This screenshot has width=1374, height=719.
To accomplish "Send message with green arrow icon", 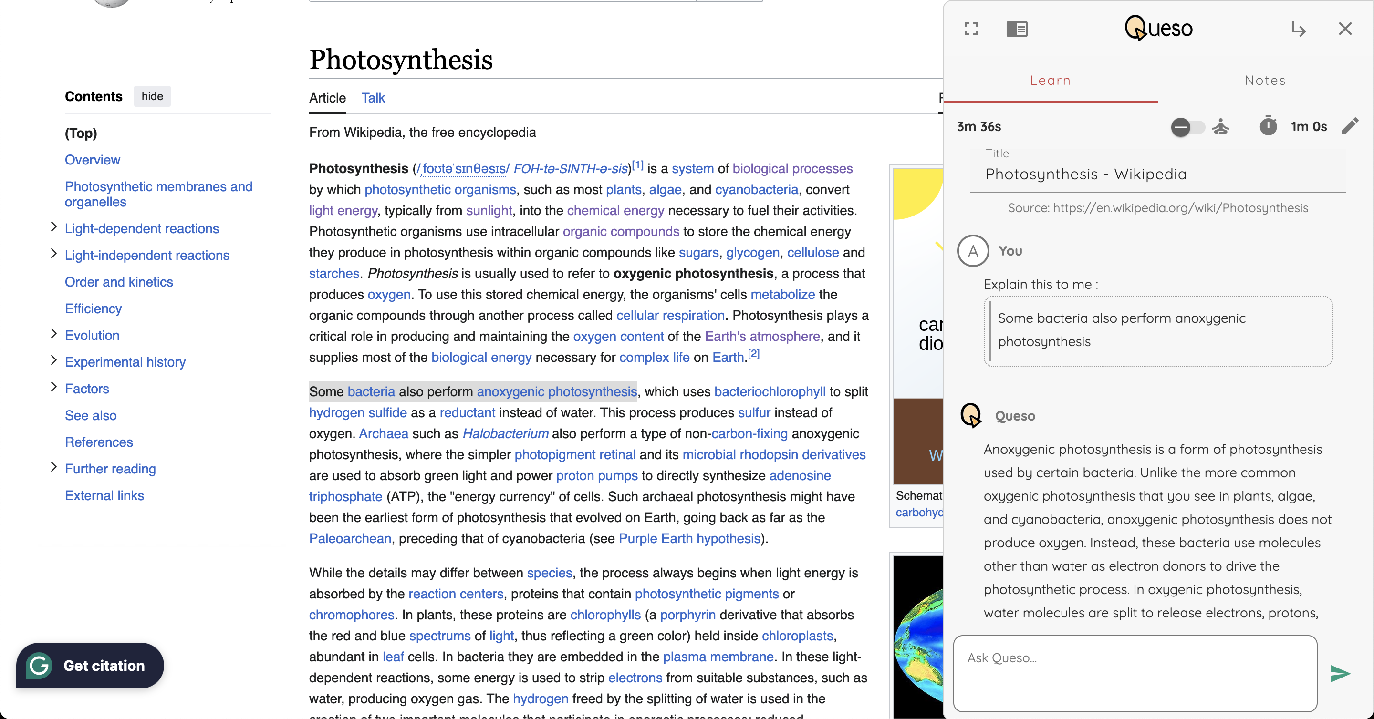I will [1340, 673].
